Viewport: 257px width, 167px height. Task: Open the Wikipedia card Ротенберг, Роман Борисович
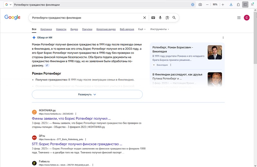[173, 49]
